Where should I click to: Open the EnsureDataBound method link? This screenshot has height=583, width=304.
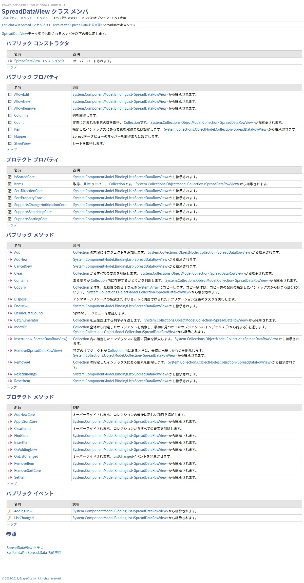28,313
